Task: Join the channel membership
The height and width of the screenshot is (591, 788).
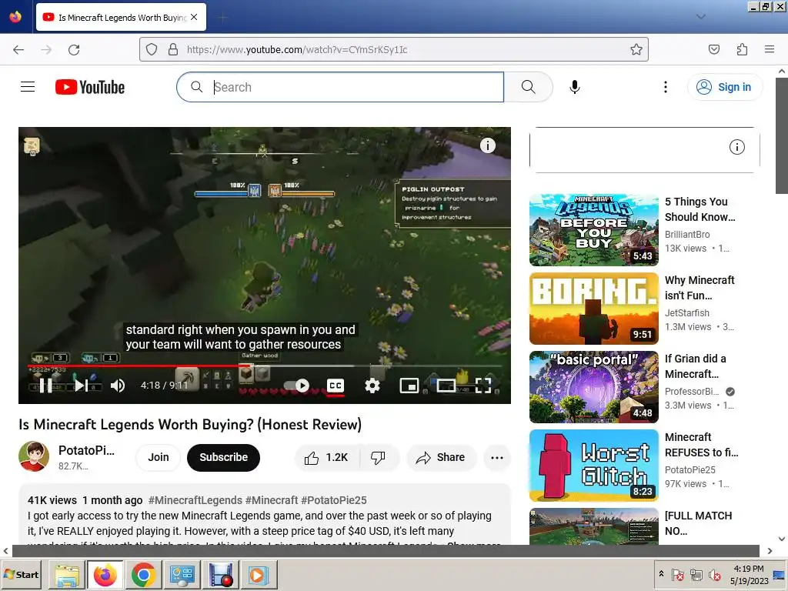Action: (x=159, y=457)
